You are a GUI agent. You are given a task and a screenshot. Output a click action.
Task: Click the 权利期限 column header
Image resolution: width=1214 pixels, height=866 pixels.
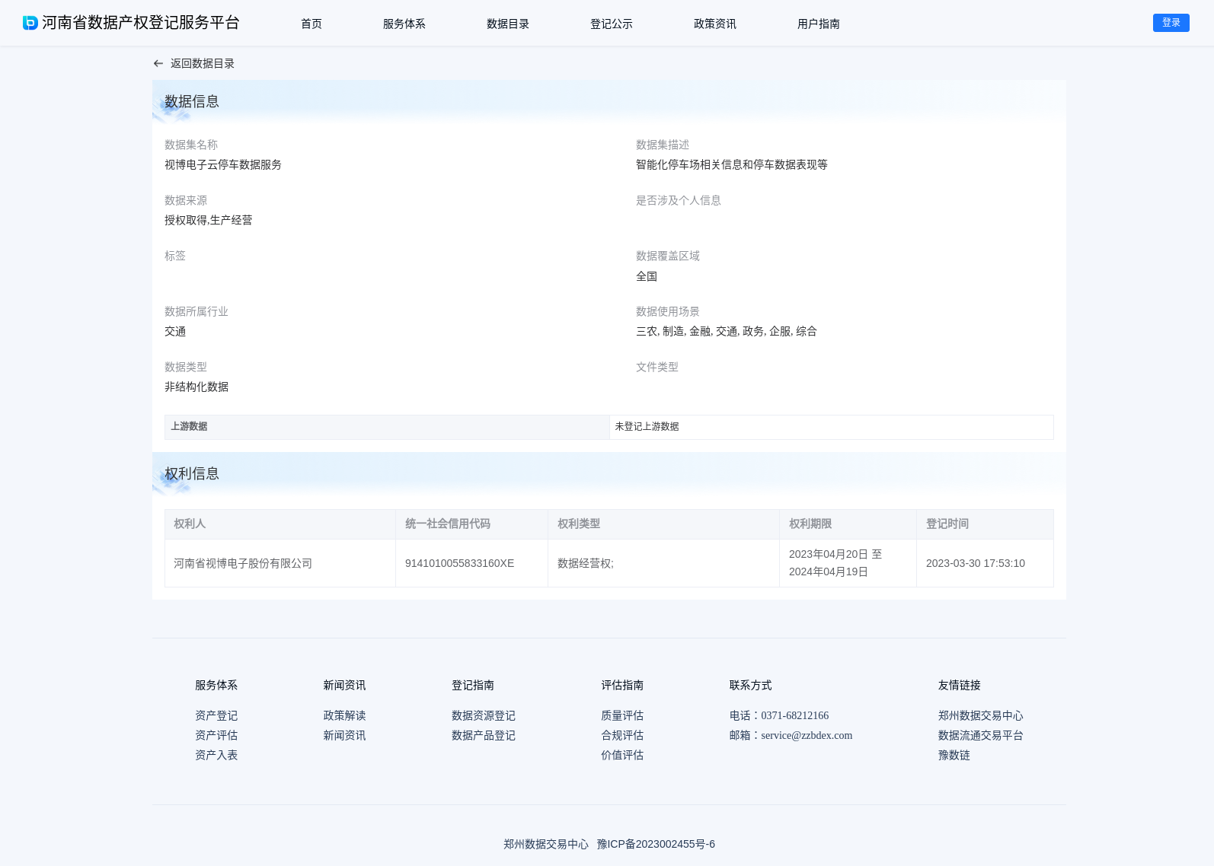point(848,524)
